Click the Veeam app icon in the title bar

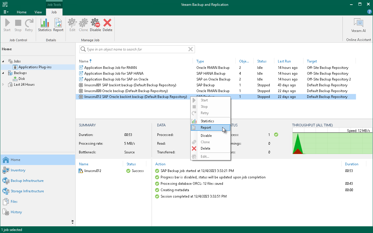pos(5,5)
